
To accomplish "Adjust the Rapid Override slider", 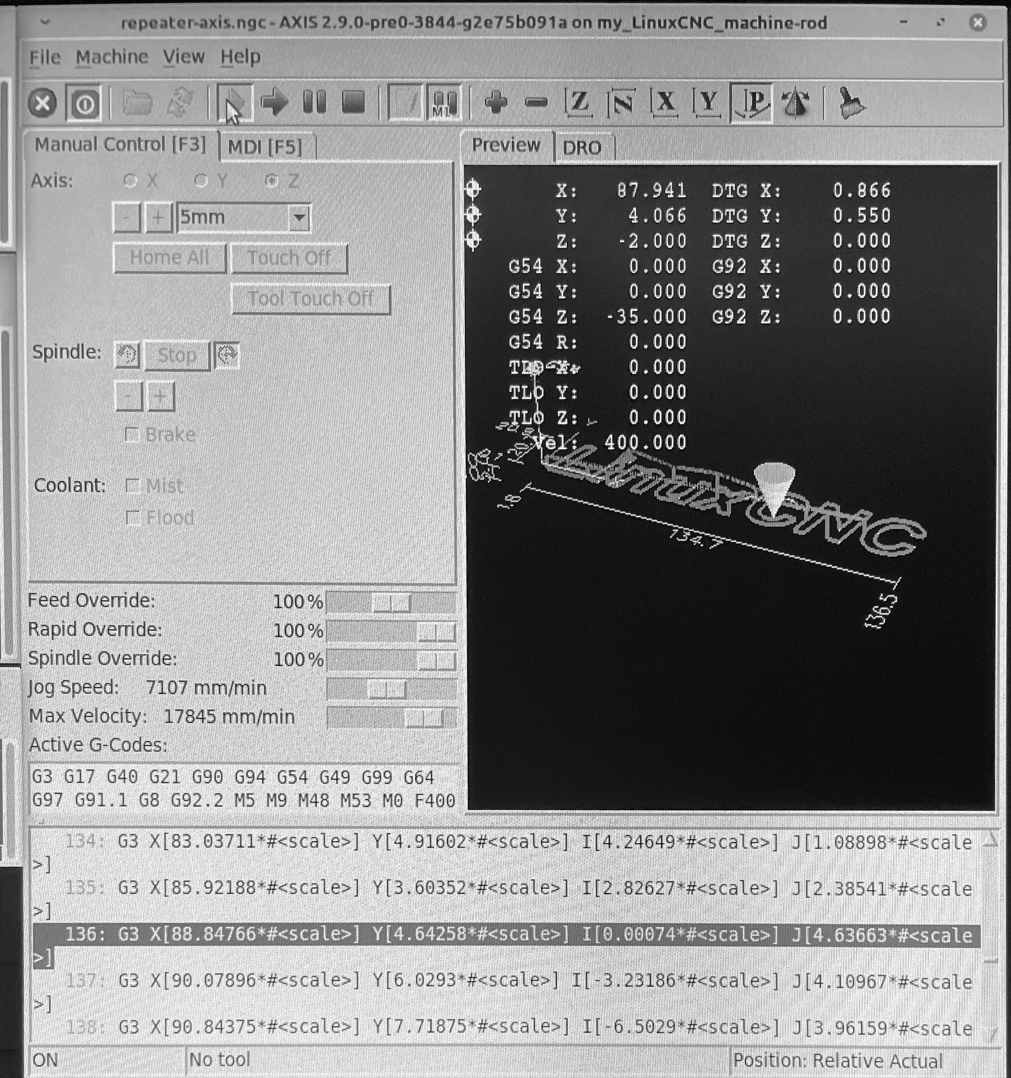I will tap(391, 631).
